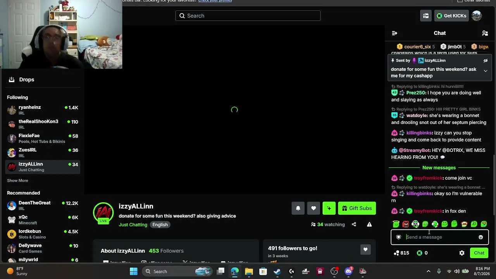The height and width of the screenshot is (279, 496).
Task: Insert the purple-eyed headphones emote
Action: pyautogui.click(x=415, y=224)
